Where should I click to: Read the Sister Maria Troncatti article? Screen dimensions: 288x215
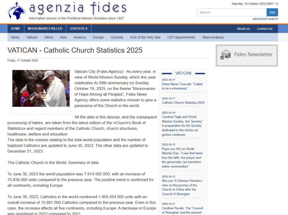coord(182,86)
